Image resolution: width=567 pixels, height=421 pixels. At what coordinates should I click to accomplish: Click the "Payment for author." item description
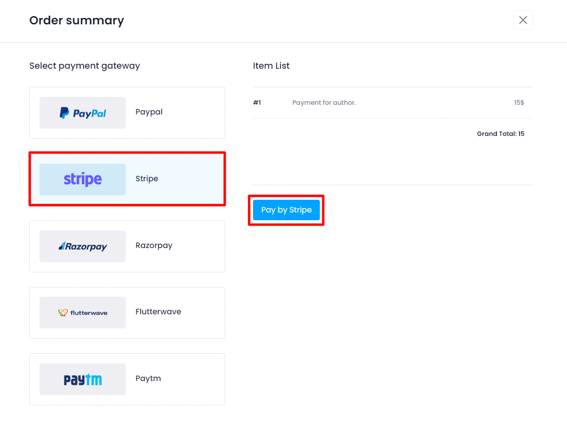pyautogui.click(x=324, y=103)
